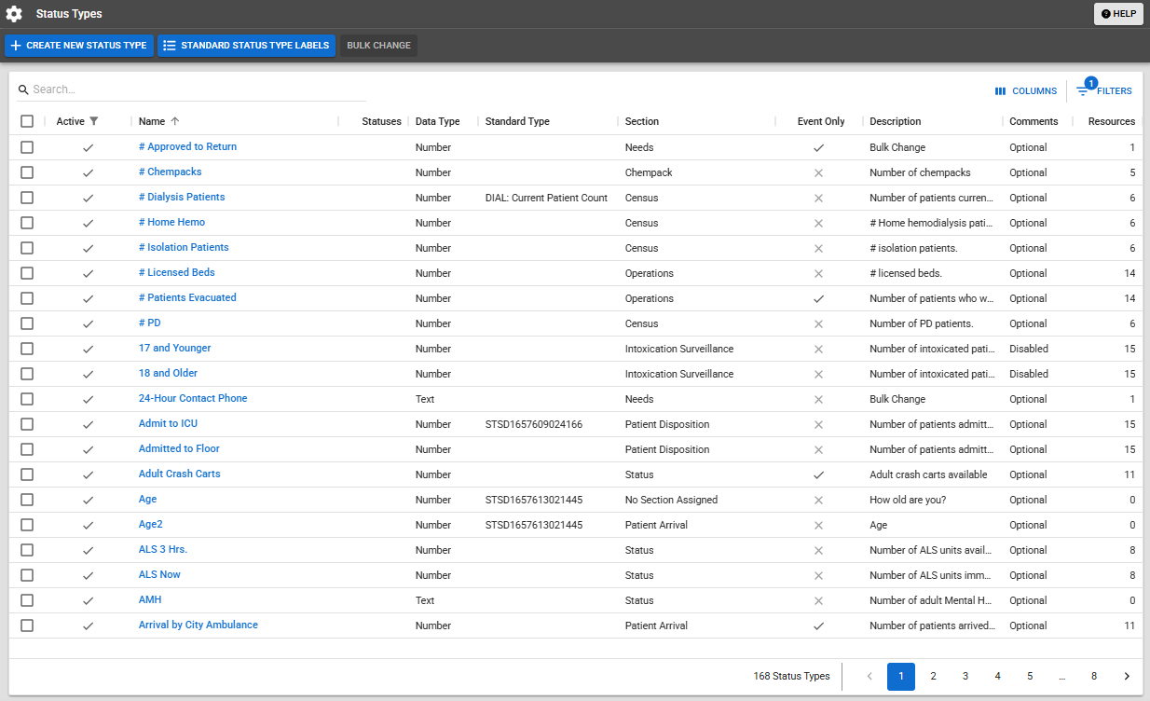Check the row checkbox for # Chempacks

coord(27,172)
